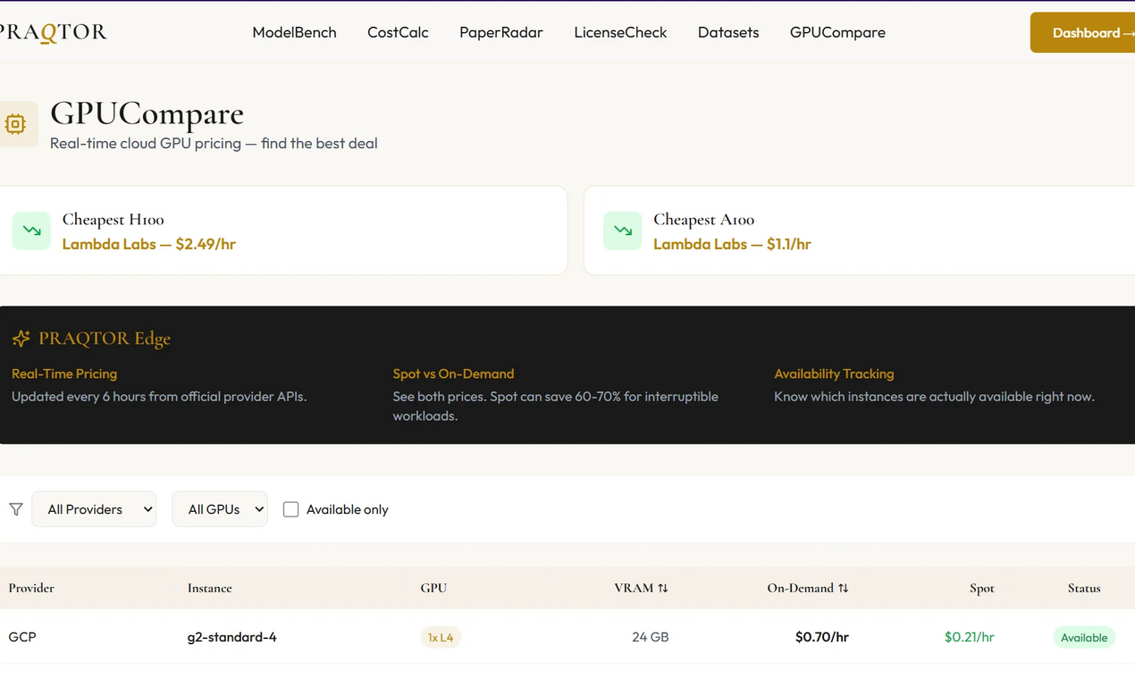Click the Real-Time Pricing heading

pyautogui.click(x=64, y=373)
